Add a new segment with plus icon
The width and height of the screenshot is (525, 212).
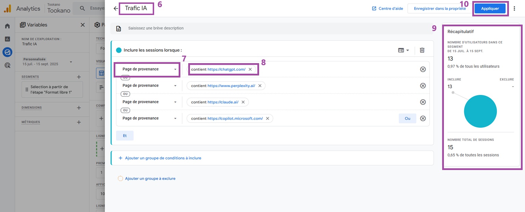pyautogui.click(x=79, y=77)
